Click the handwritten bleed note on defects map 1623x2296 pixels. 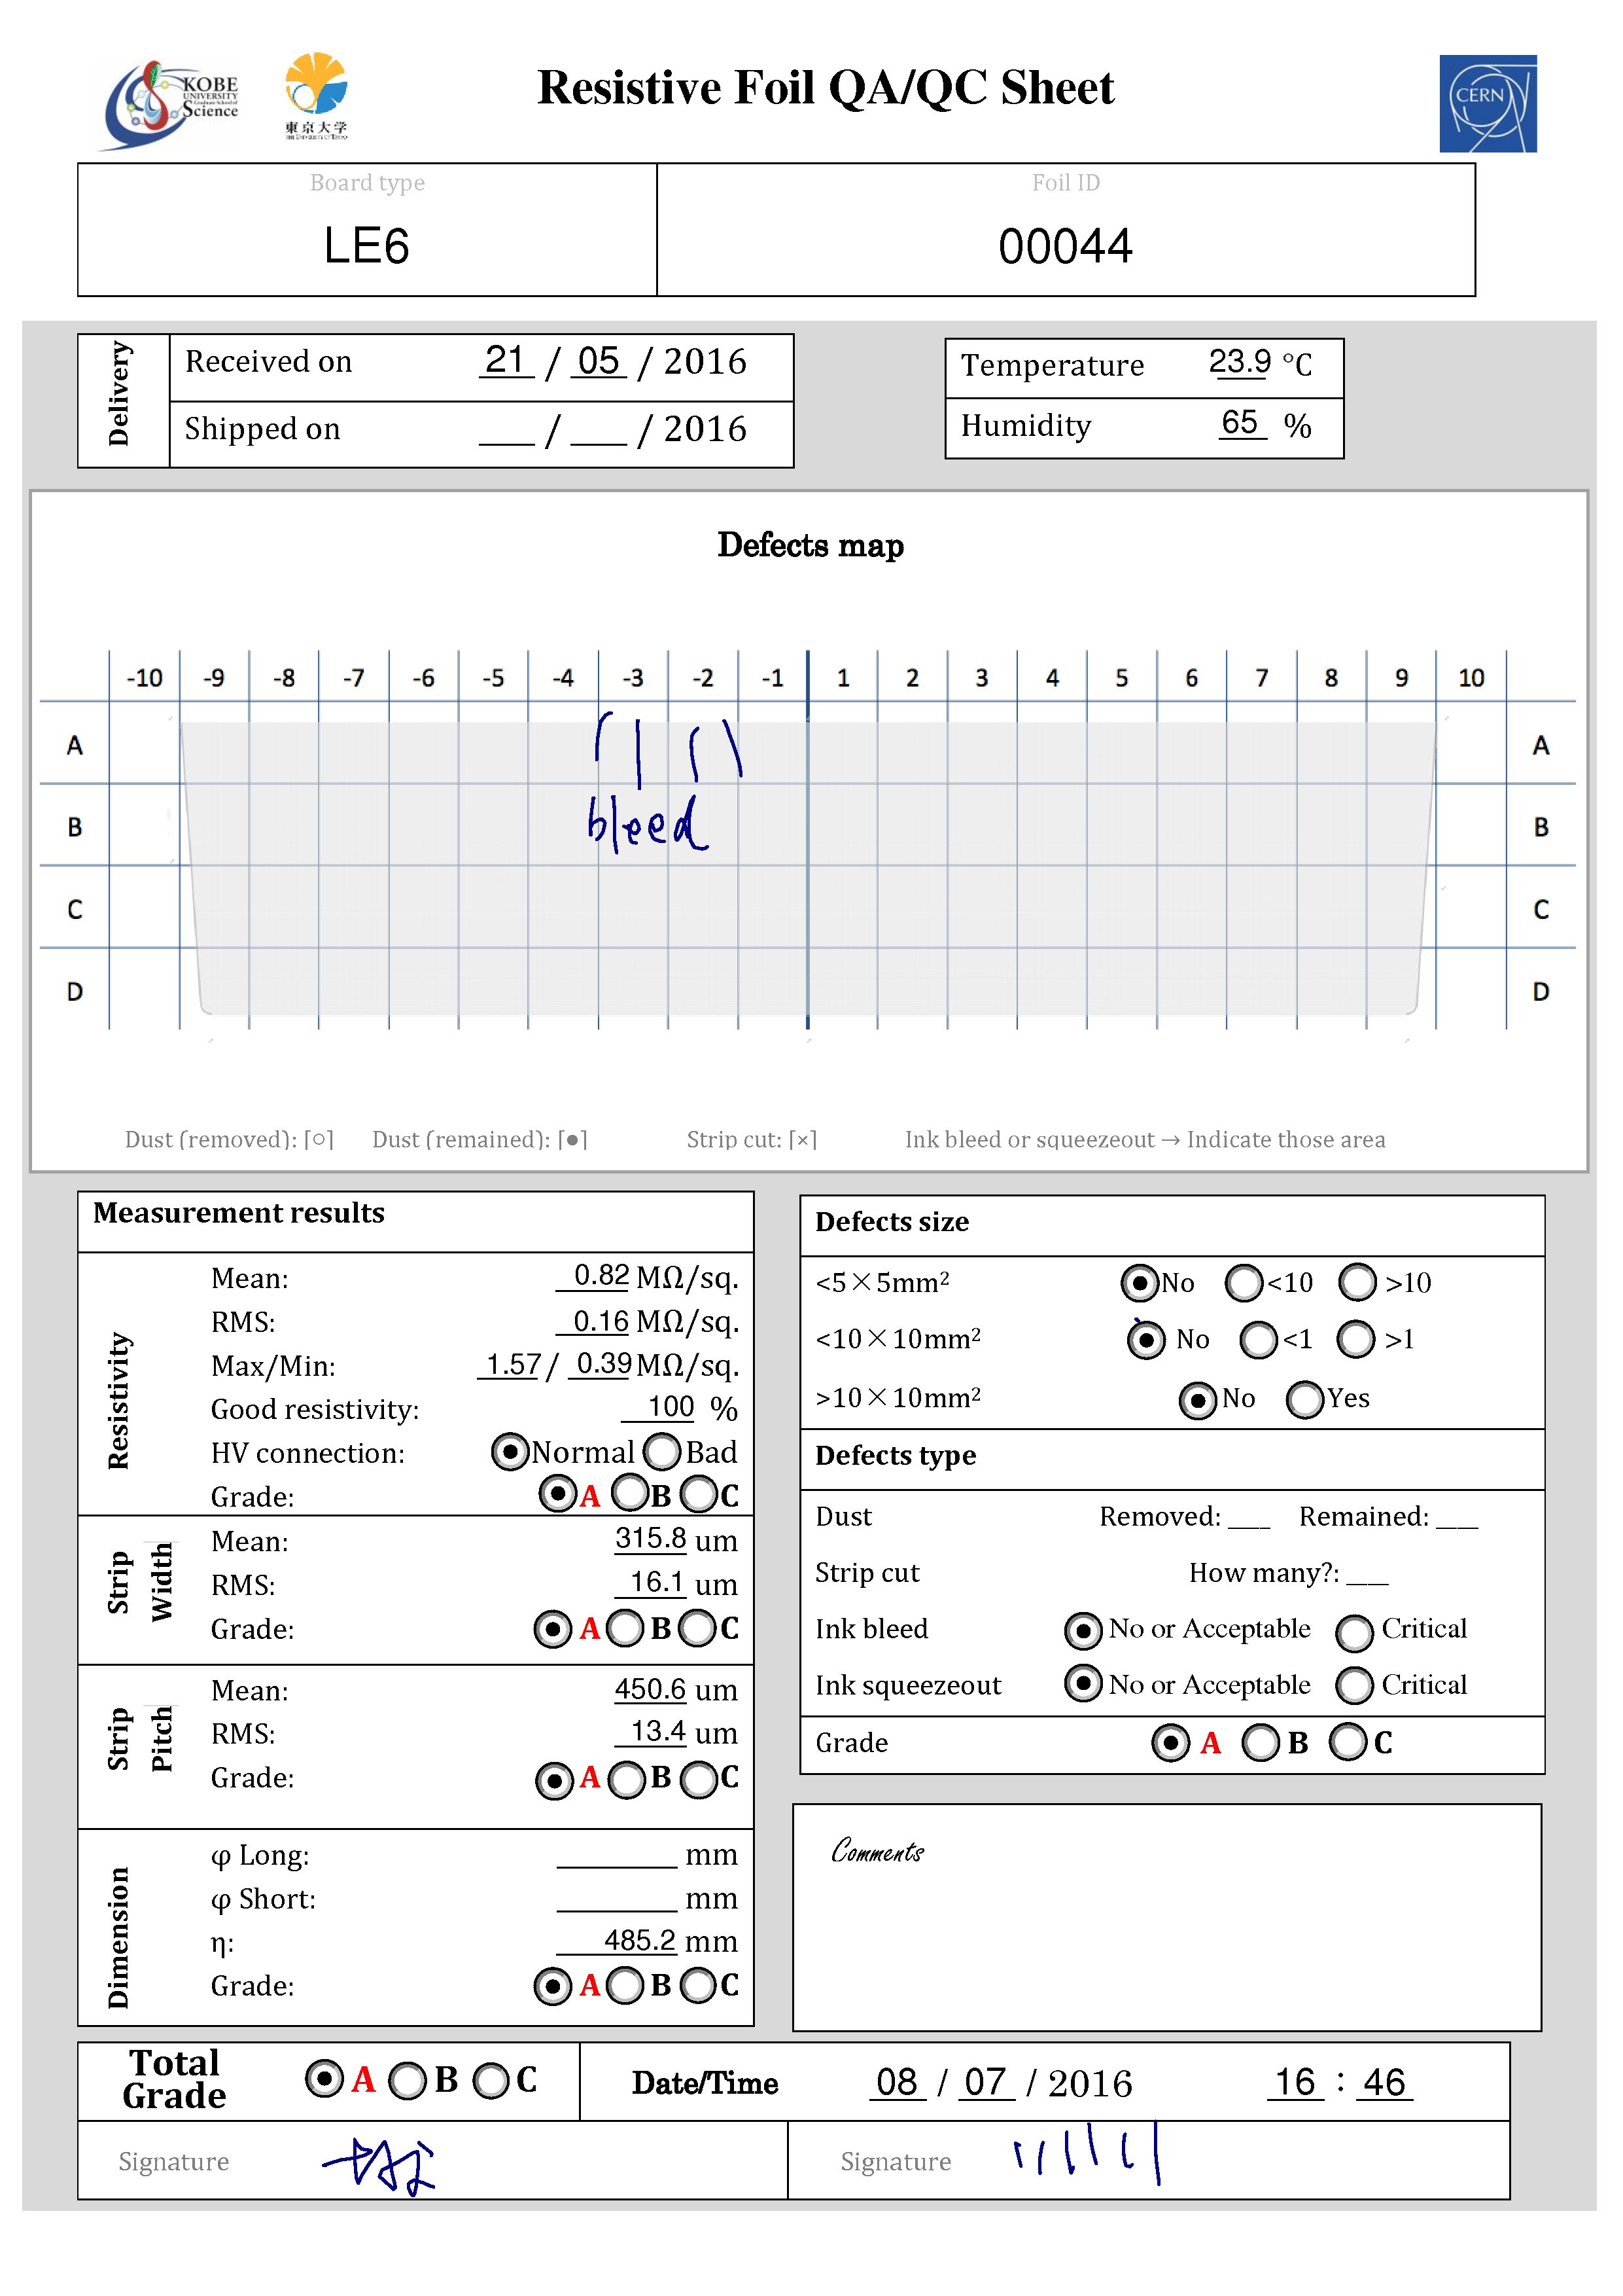648,824
